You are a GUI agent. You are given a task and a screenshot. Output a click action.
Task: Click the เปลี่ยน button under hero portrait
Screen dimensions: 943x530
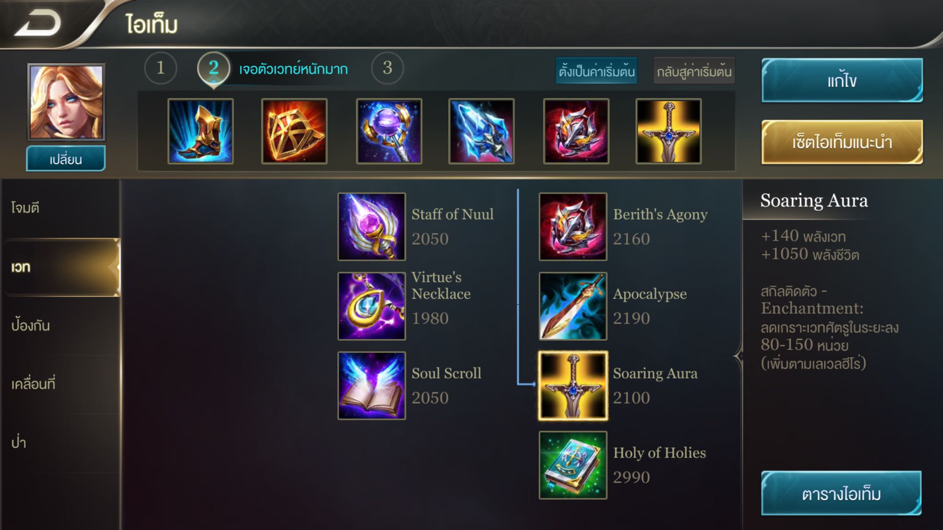point(66,159)
